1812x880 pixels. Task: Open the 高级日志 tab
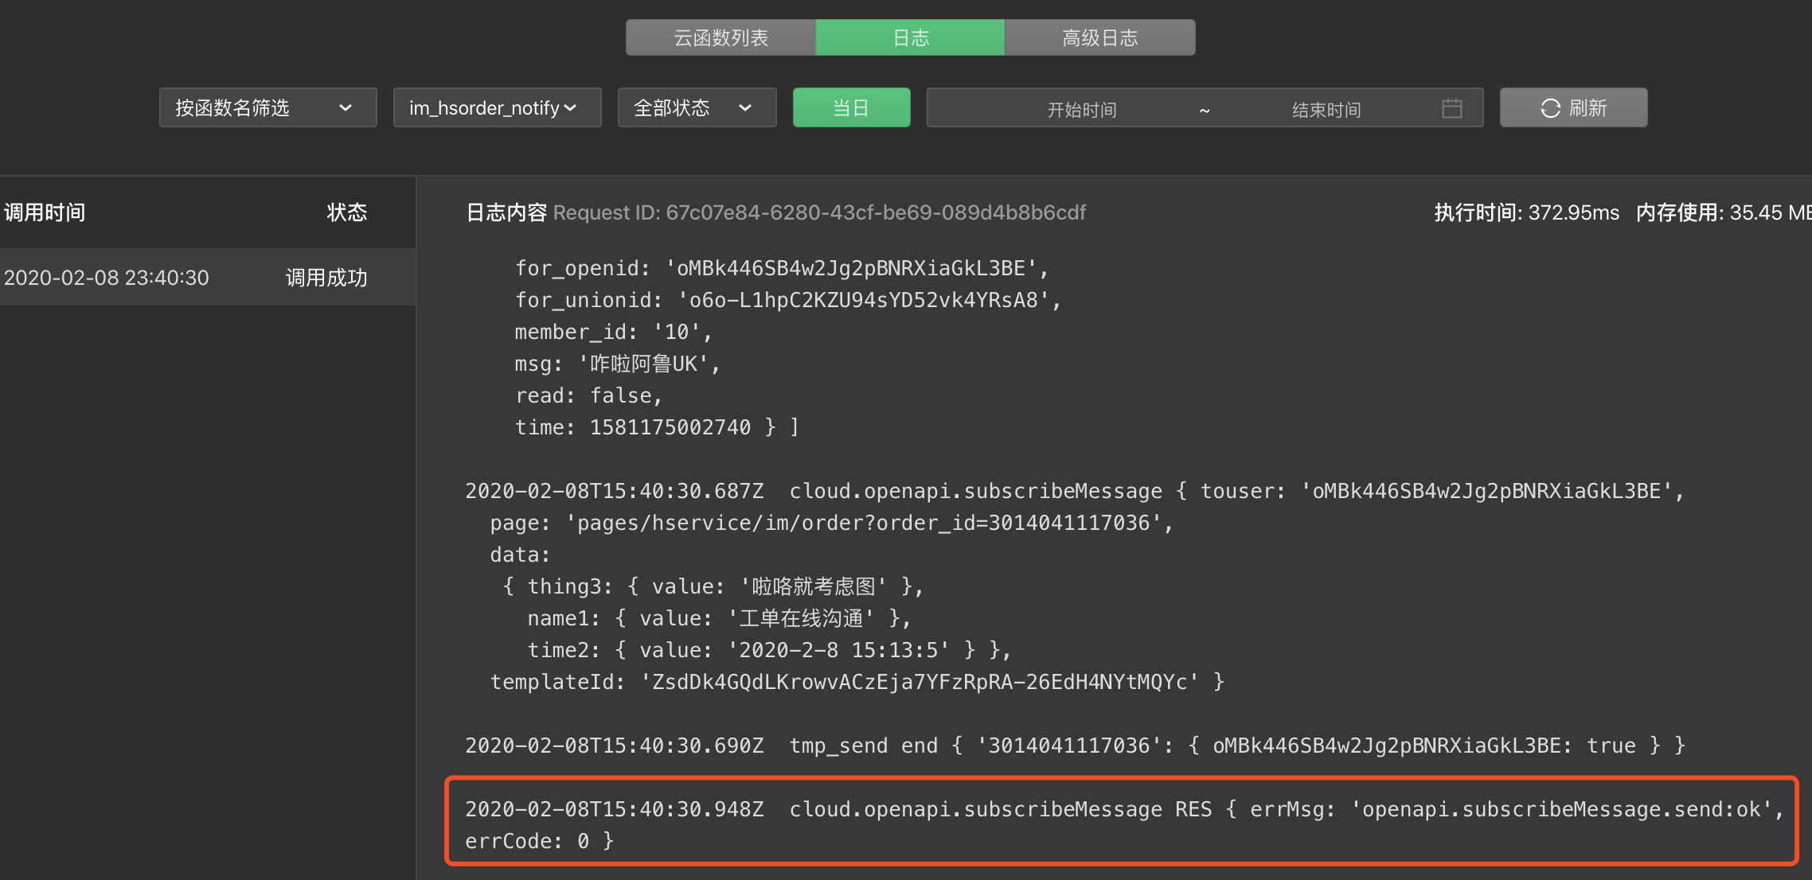click(1099, 37)
